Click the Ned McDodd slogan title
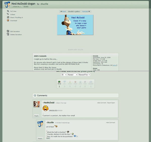This screenshot has width=151, height=142. pos(23,4)
